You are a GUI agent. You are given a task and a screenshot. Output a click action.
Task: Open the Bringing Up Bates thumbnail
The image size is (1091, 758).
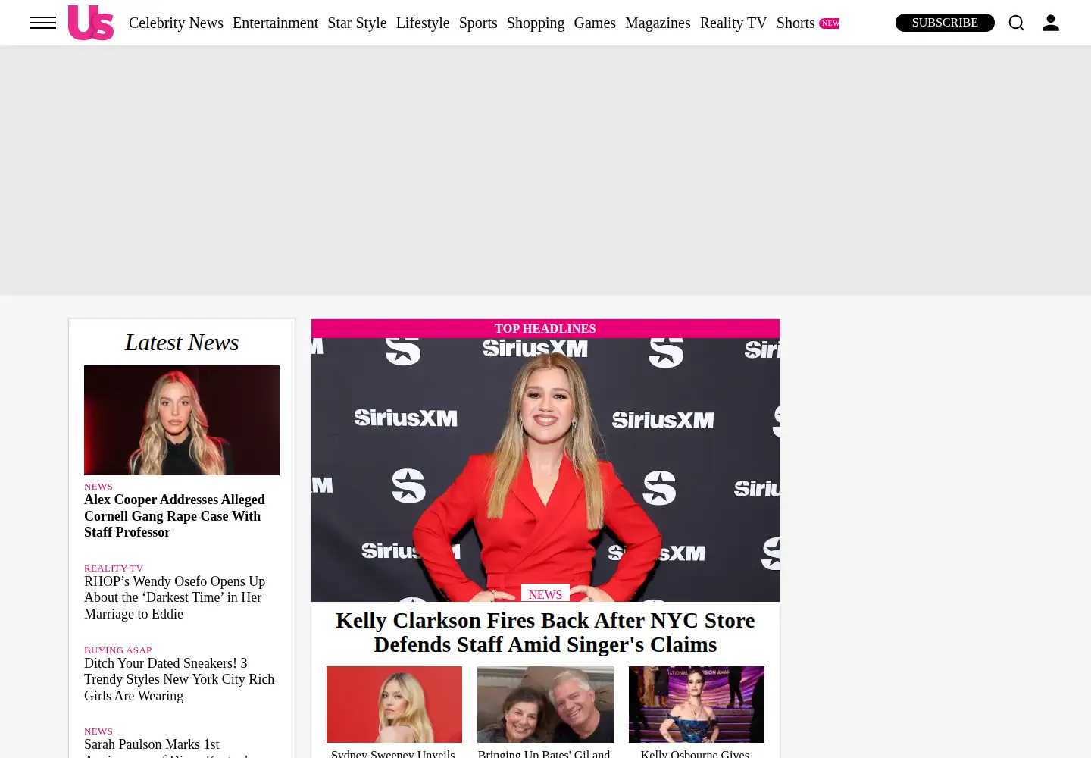click(545, 704)
